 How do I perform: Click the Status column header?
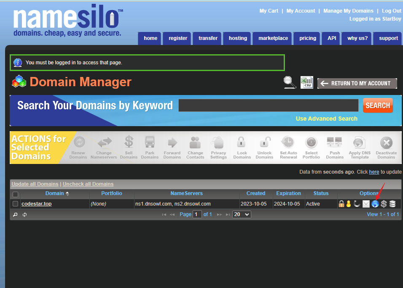click(x=321, y=193)
